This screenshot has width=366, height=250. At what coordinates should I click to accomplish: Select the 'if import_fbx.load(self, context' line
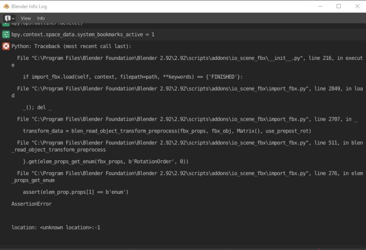click(x=132, y=77)
